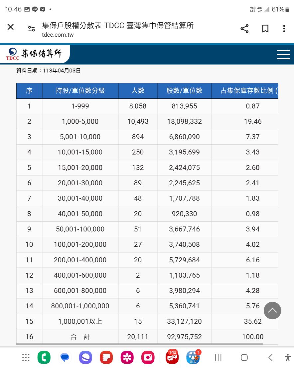Click the 92,975,752 total shares cell
The height and width of the screenshot is (368, 294).
185,337
